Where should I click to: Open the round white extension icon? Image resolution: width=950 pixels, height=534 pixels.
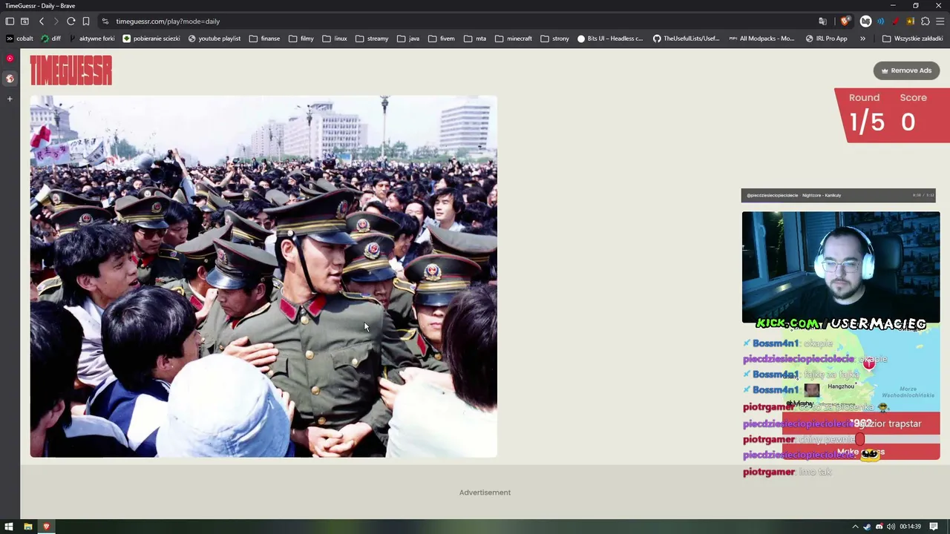(x=865, y=22)
